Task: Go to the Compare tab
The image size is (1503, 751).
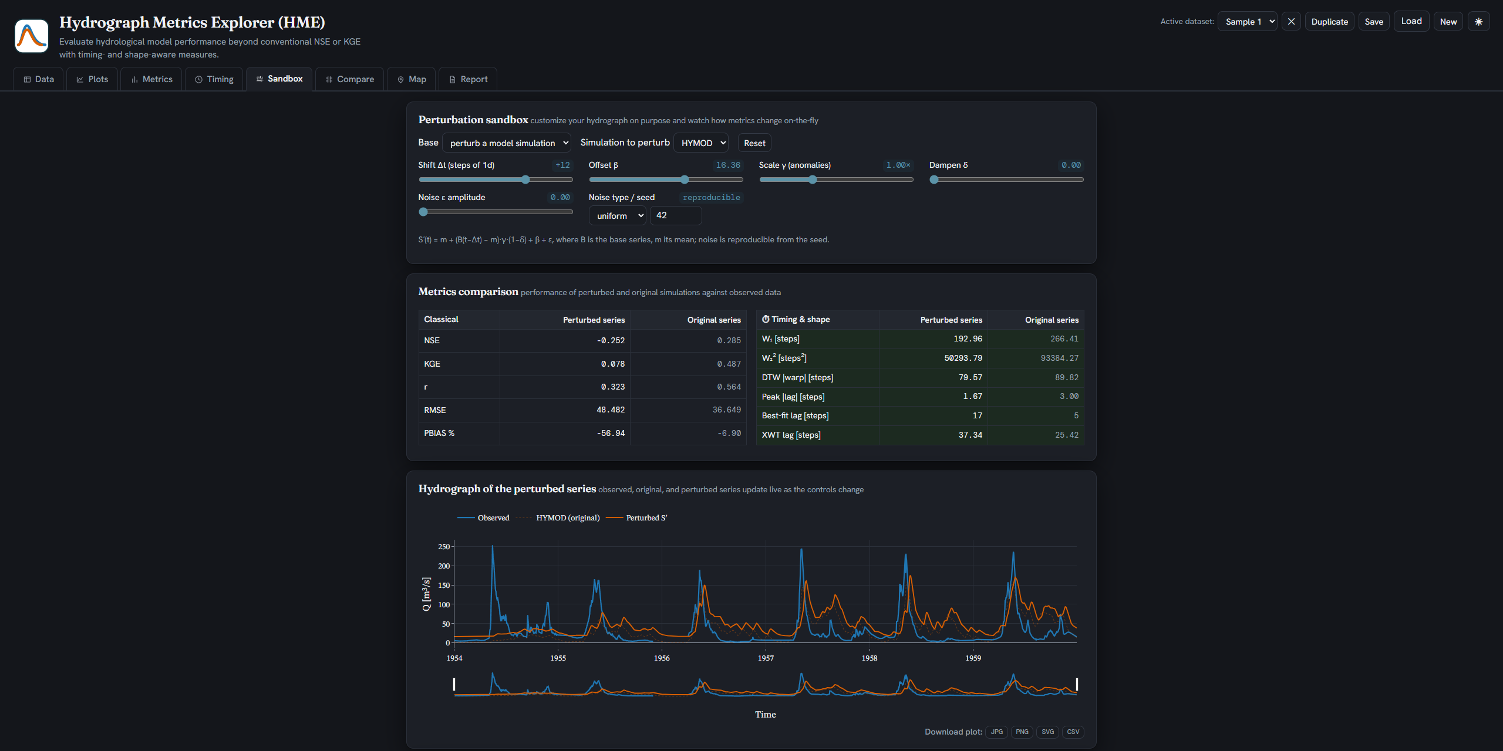Action: pos(349,79)
